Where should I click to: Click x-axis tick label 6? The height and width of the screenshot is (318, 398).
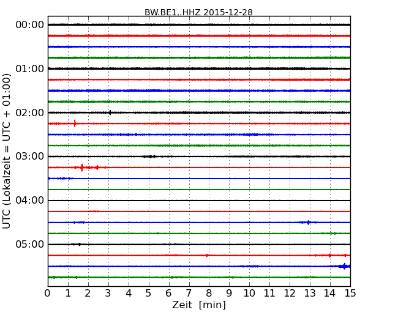168,294
